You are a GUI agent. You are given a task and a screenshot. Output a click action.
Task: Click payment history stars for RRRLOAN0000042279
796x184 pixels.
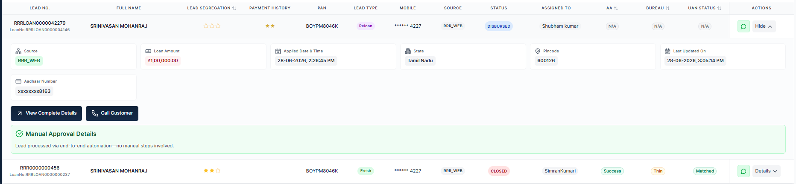(270, 26)
